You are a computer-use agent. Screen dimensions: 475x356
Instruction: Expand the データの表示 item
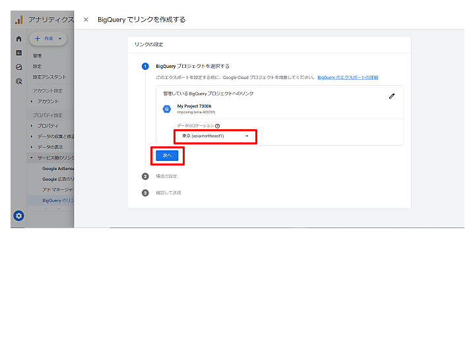[48, 147]
